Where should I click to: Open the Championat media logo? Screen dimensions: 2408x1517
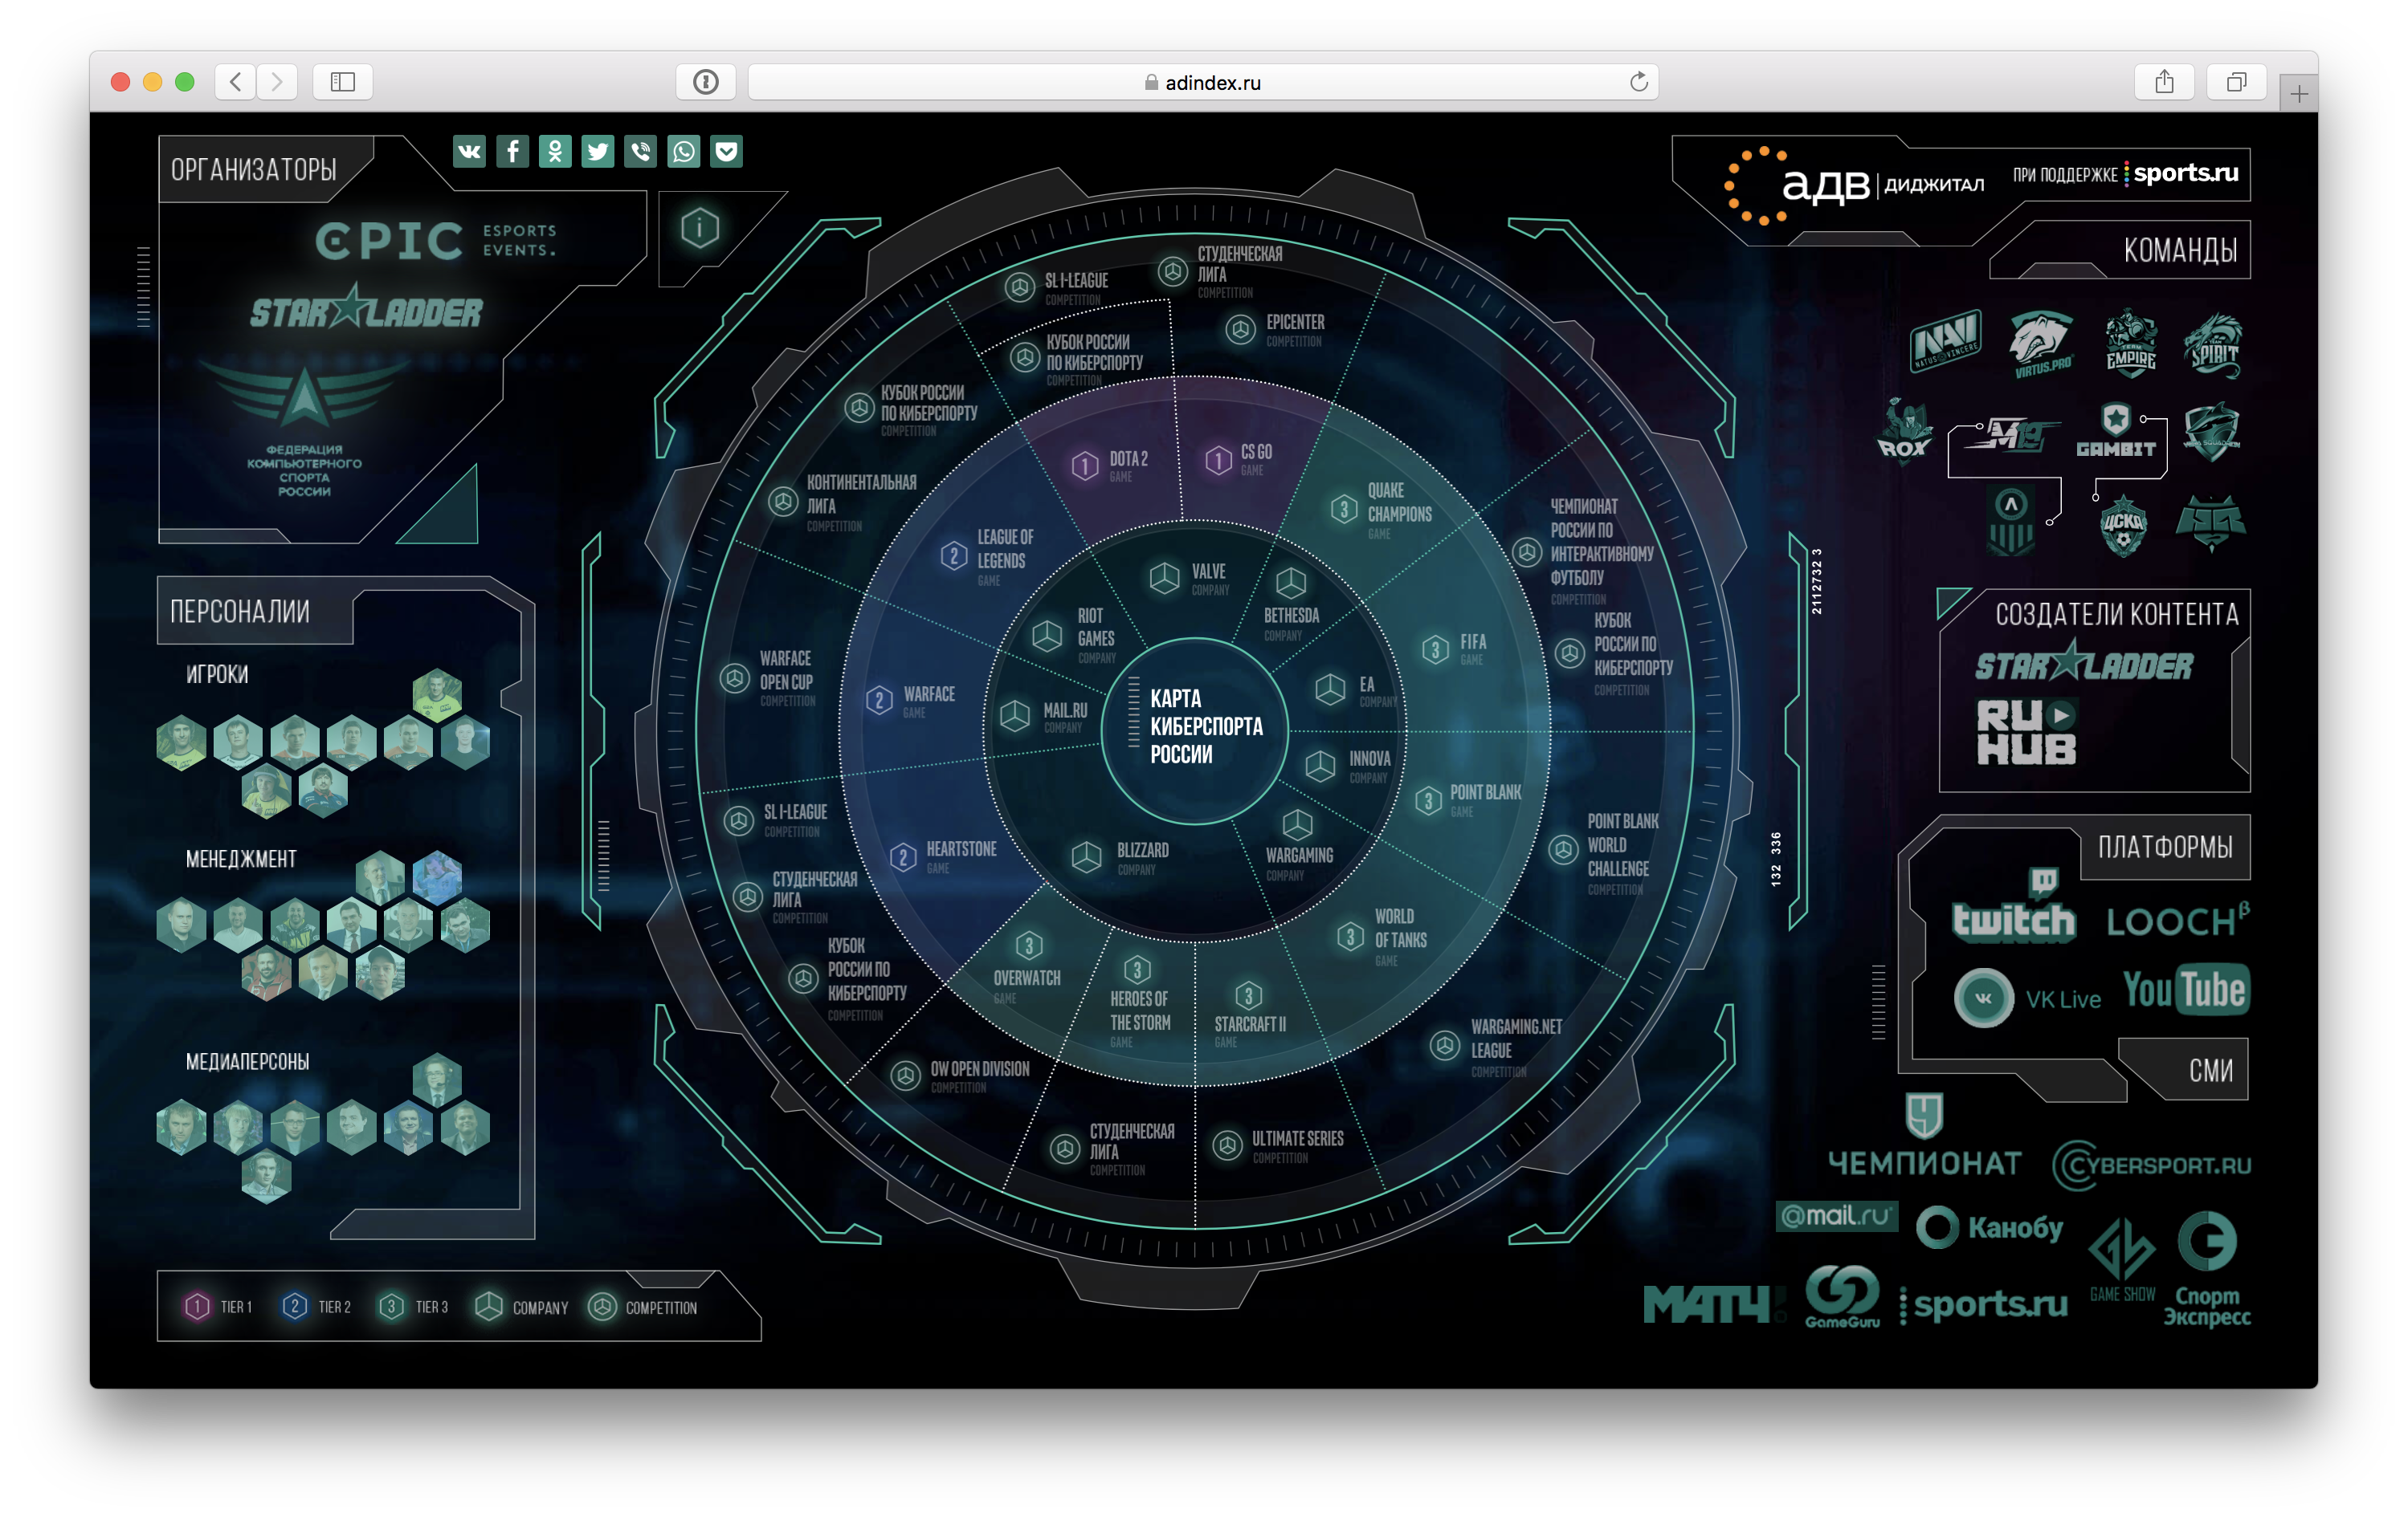[x=1924, y=1137]
